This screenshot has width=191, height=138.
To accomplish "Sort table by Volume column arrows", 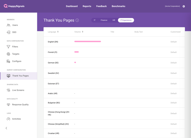I will point(82,32).
